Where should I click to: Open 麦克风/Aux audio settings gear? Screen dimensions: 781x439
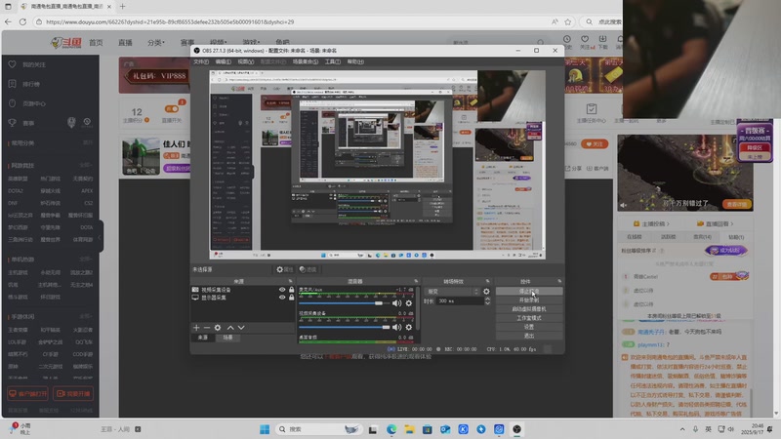pyautogui.click(x=409, y=303)
